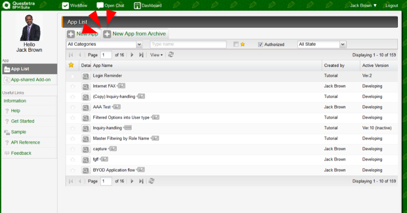Click the Type name search field
This screenshot has height=213, width=407.
click(x=188, y=44)
